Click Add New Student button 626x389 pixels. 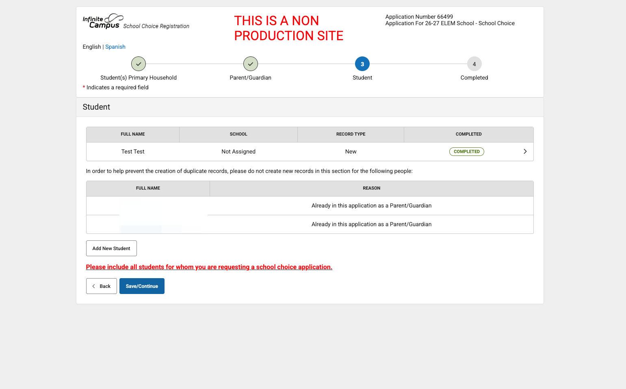pos(111,249)
